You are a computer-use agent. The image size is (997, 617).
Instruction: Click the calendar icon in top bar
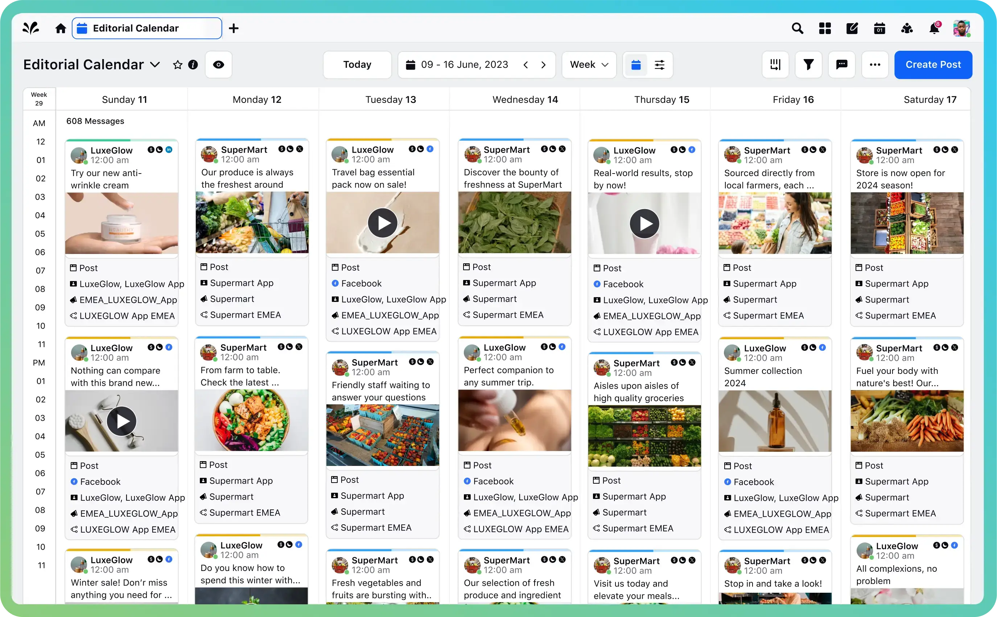[x=879, y=29]
